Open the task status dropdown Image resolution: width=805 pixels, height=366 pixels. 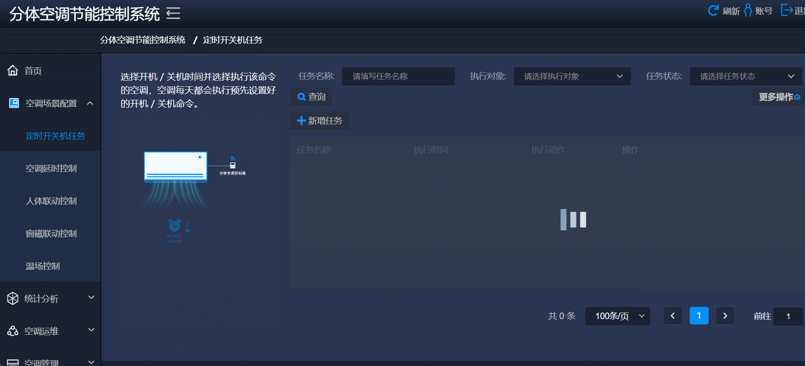[x=745, y=76]
